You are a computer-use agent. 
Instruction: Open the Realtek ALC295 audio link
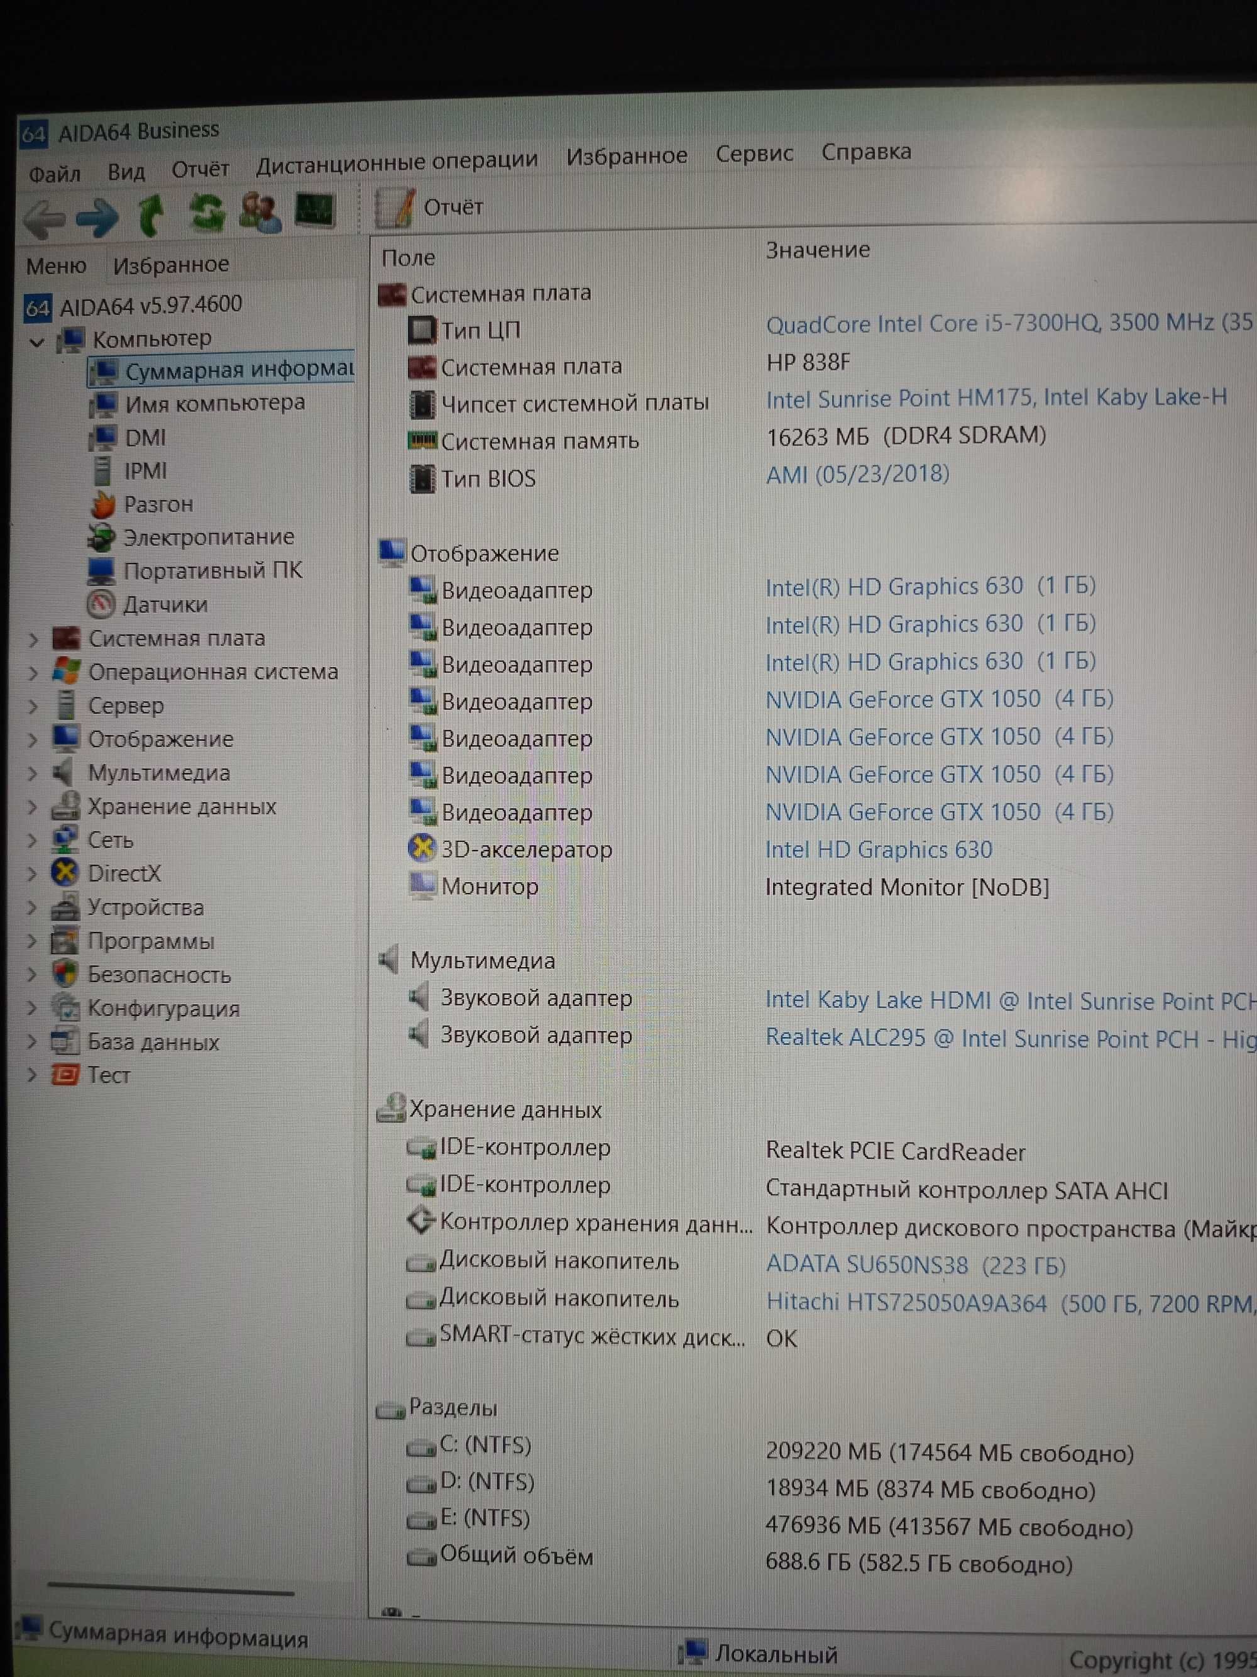[1011, 1038]
